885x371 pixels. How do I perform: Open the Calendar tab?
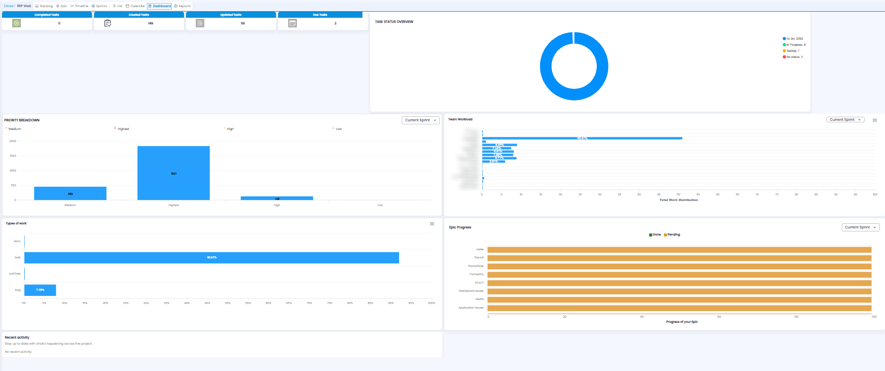tap(135, 6)
